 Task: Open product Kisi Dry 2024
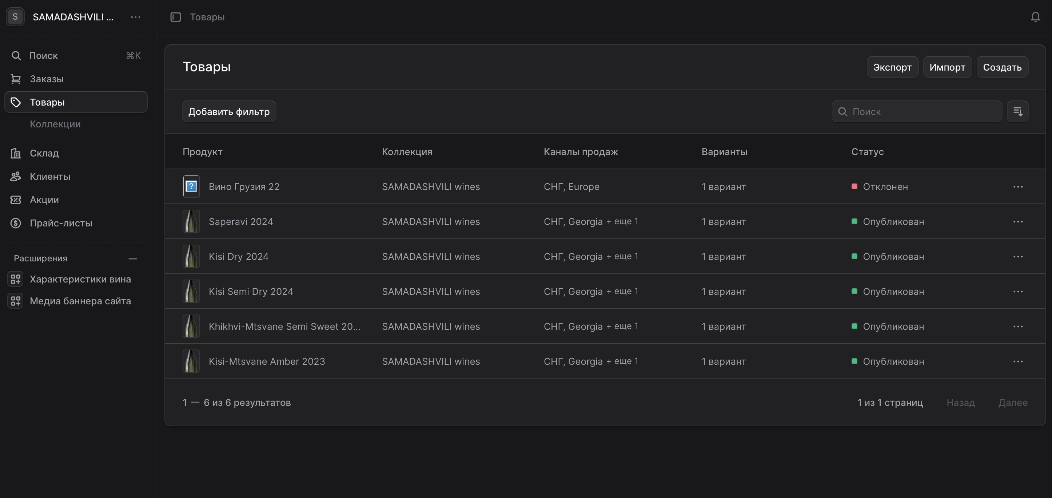(x=239, y=257)
